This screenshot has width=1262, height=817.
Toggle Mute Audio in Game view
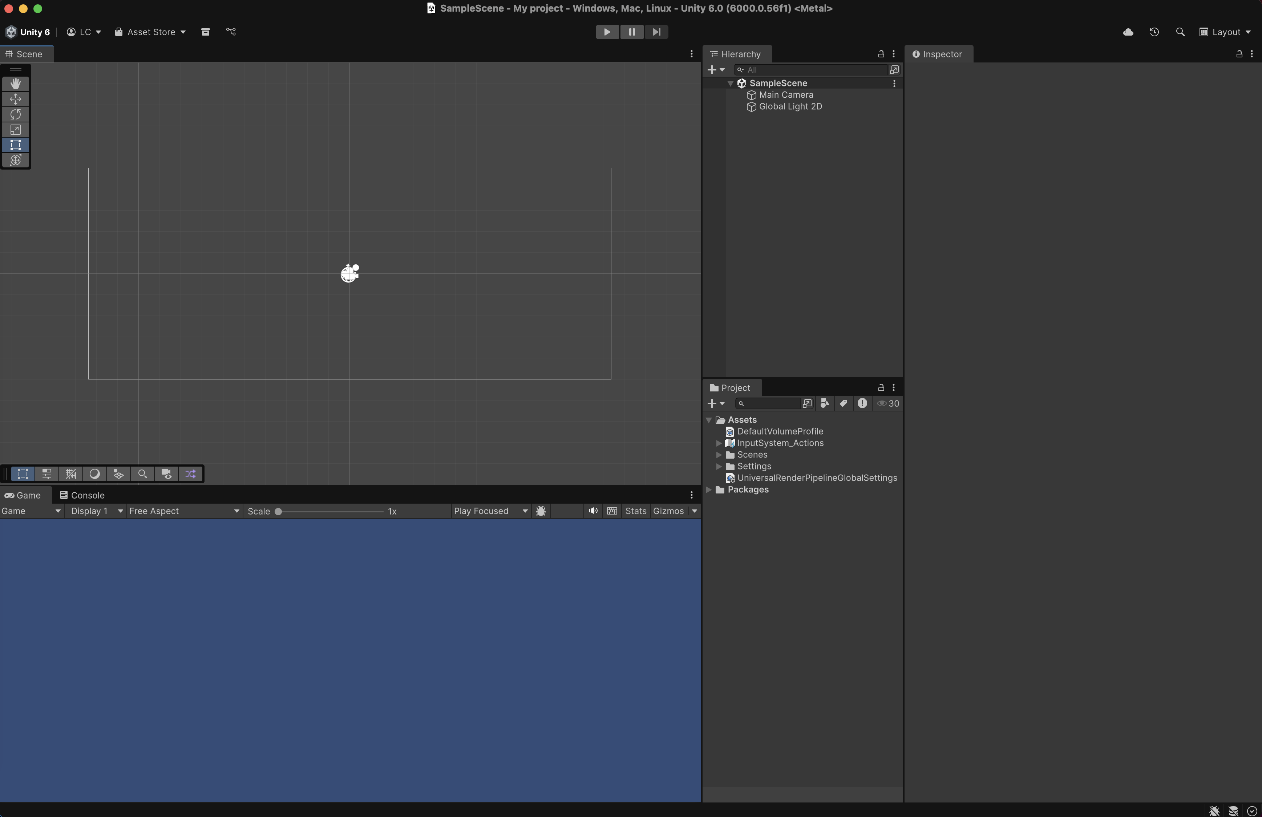click(592, 511)
